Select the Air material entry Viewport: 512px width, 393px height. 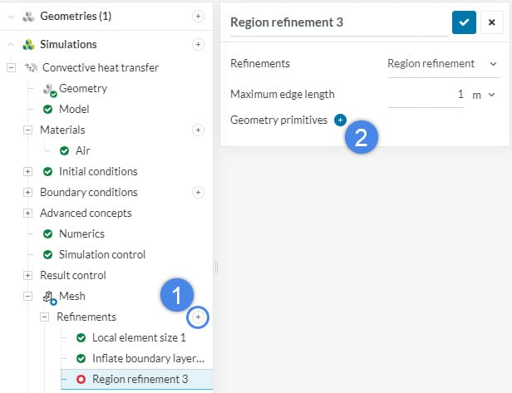click(82, 150)
